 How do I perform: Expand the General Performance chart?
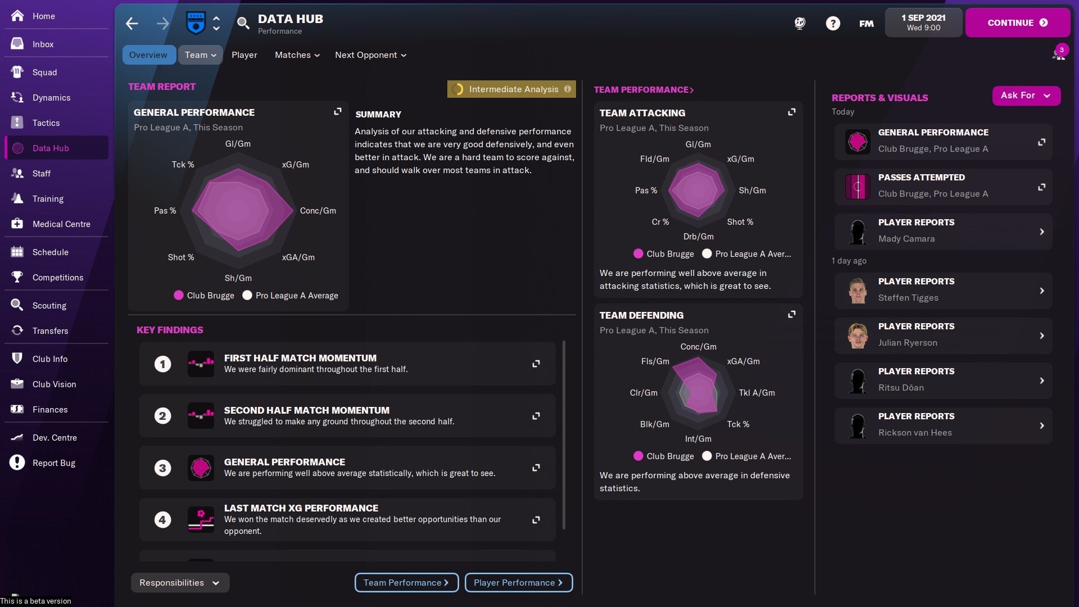point(337,112)
